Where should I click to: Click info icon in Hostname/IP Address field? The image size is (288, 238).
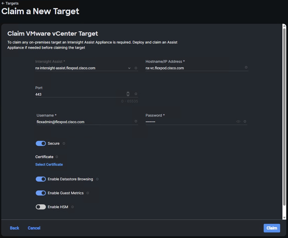(246, 67)
